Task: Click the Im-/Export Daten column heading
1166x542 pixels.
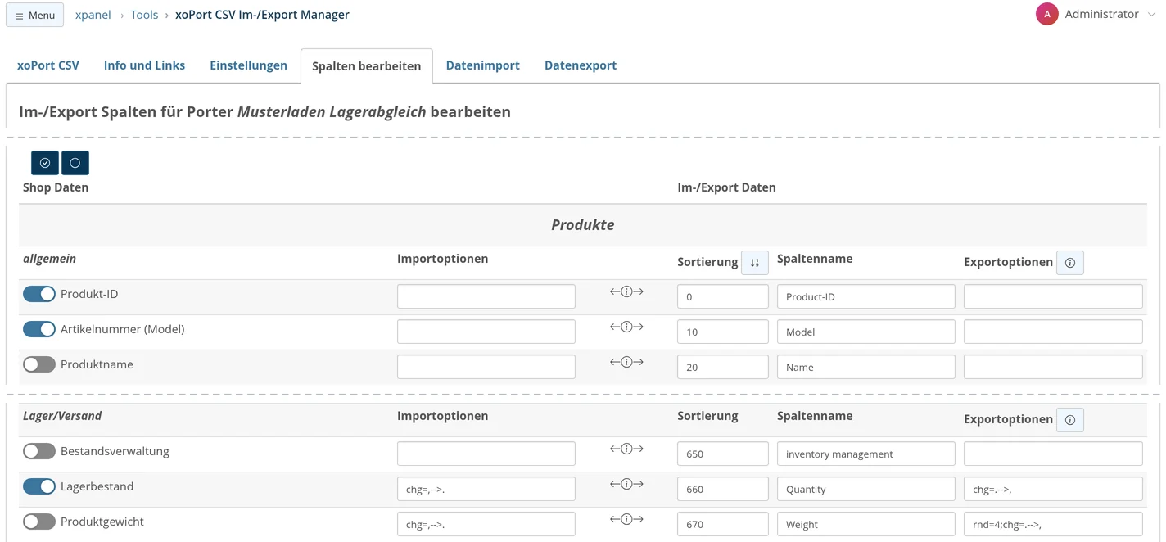Action: coord(726,187)
